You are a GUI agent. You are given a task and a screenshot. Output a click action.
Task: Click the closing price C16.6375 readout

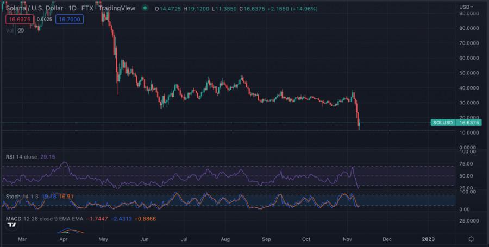click(x=252, y=9)
